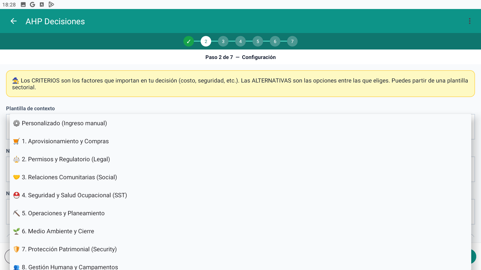Click the pickaxe icon for Operaciones
The width and height of the screenshot is (481, 270).
[17, 213]
